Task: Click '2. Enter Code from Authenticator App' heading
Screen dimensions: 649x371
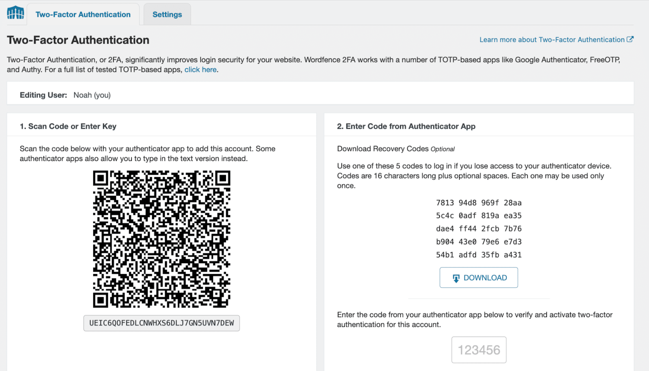Action: [x=406, y=127]
